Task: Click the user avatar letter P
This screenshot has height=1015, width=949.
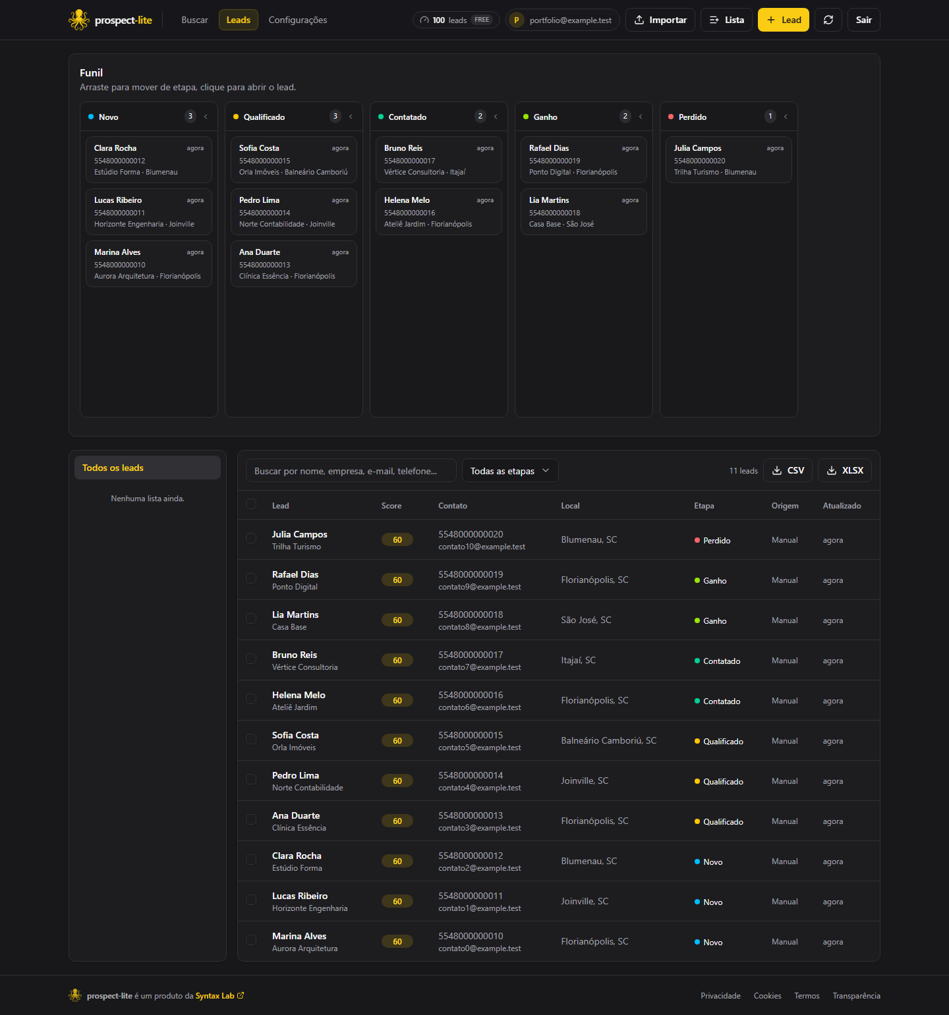Action: click(517, 20)
